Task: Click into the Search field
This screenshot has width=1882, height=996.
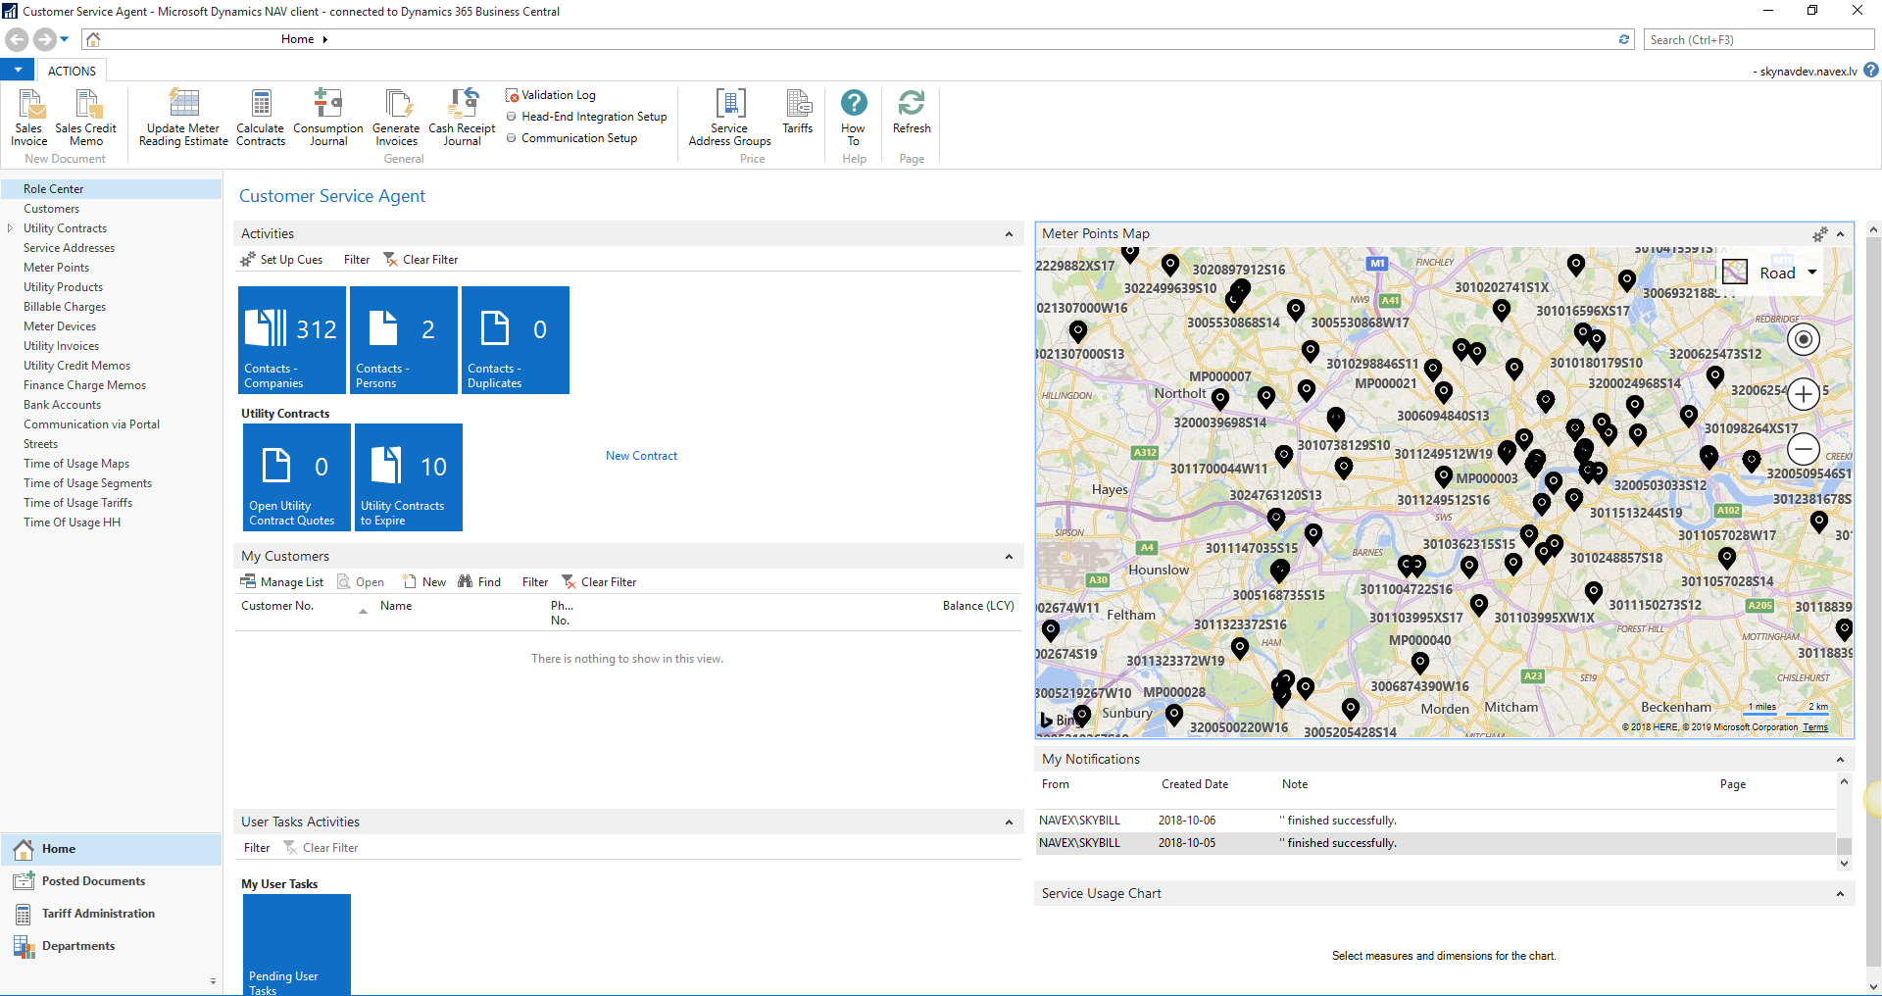Action: point(1758,39)
